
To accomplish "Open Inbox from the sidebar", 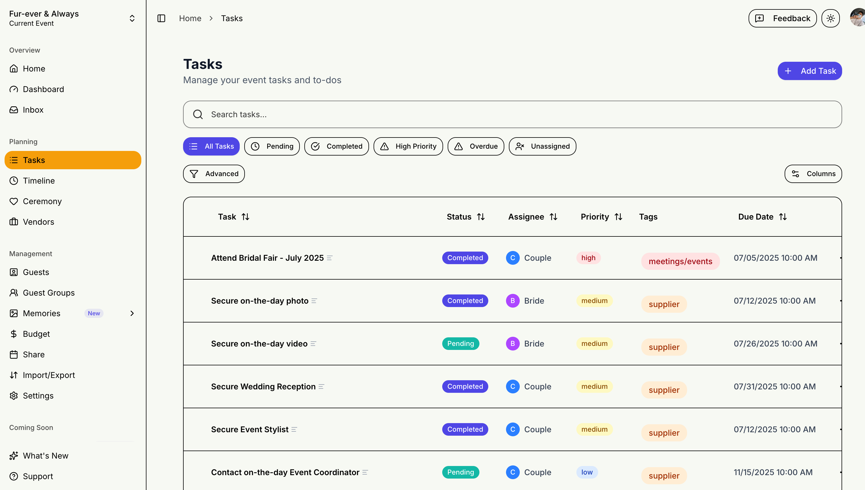I will point(33,110).
